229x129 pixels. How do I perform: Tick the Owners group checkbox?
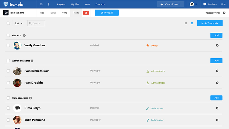(x=8, y=35)
